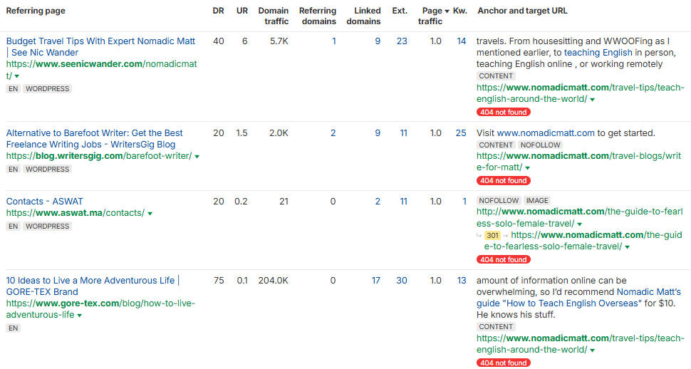Click NOFOLLOW tag in ASWAT row
The width and height of the screenshot is (691, 369).
(x=499, y=201)
